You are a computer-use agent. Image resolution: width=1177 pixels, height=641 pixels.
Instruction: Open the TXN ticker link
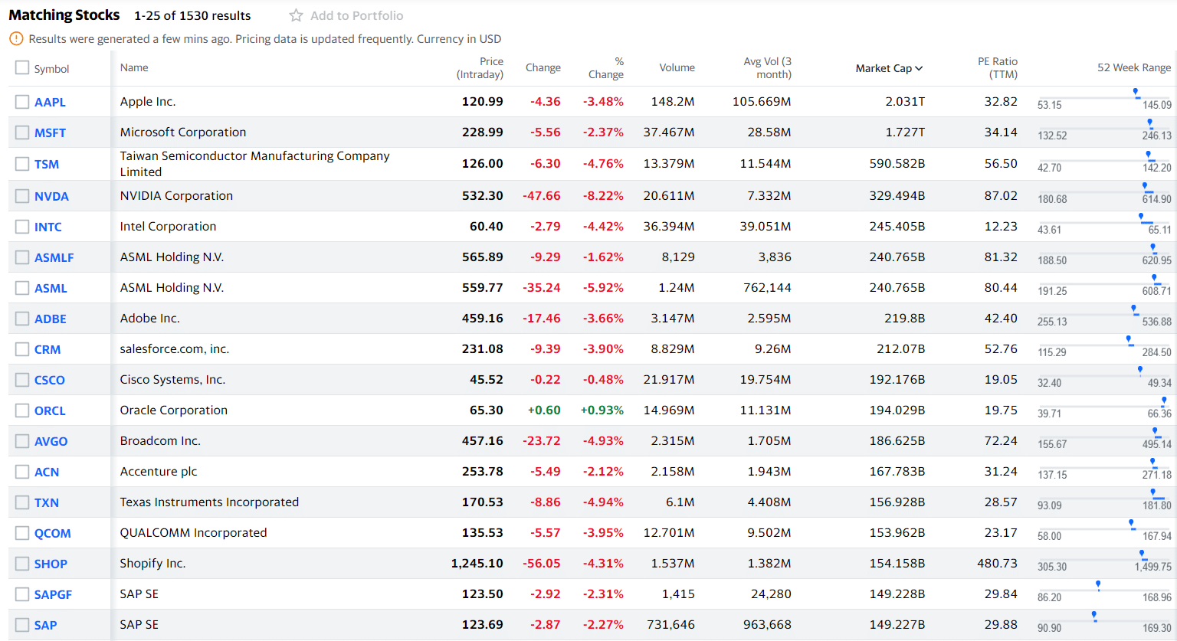click(x=47, y=502)
